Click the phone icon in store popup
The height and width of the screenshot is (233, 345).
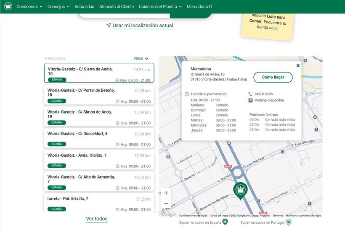coord(250,94)
